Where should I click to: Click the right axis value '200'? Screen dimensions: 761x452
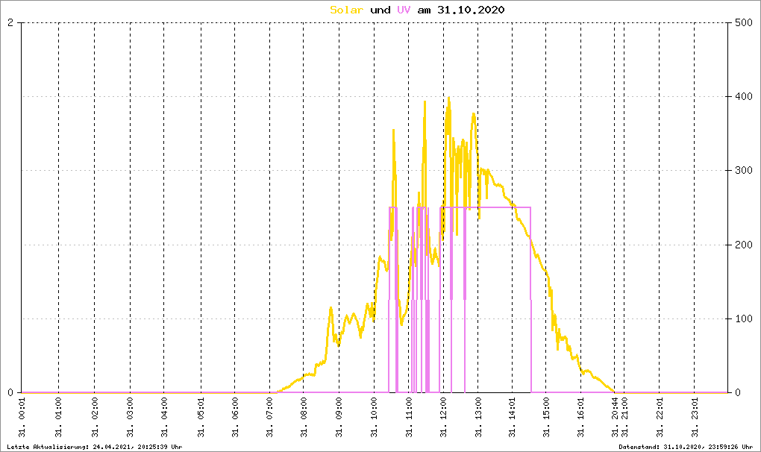(743, 245)
